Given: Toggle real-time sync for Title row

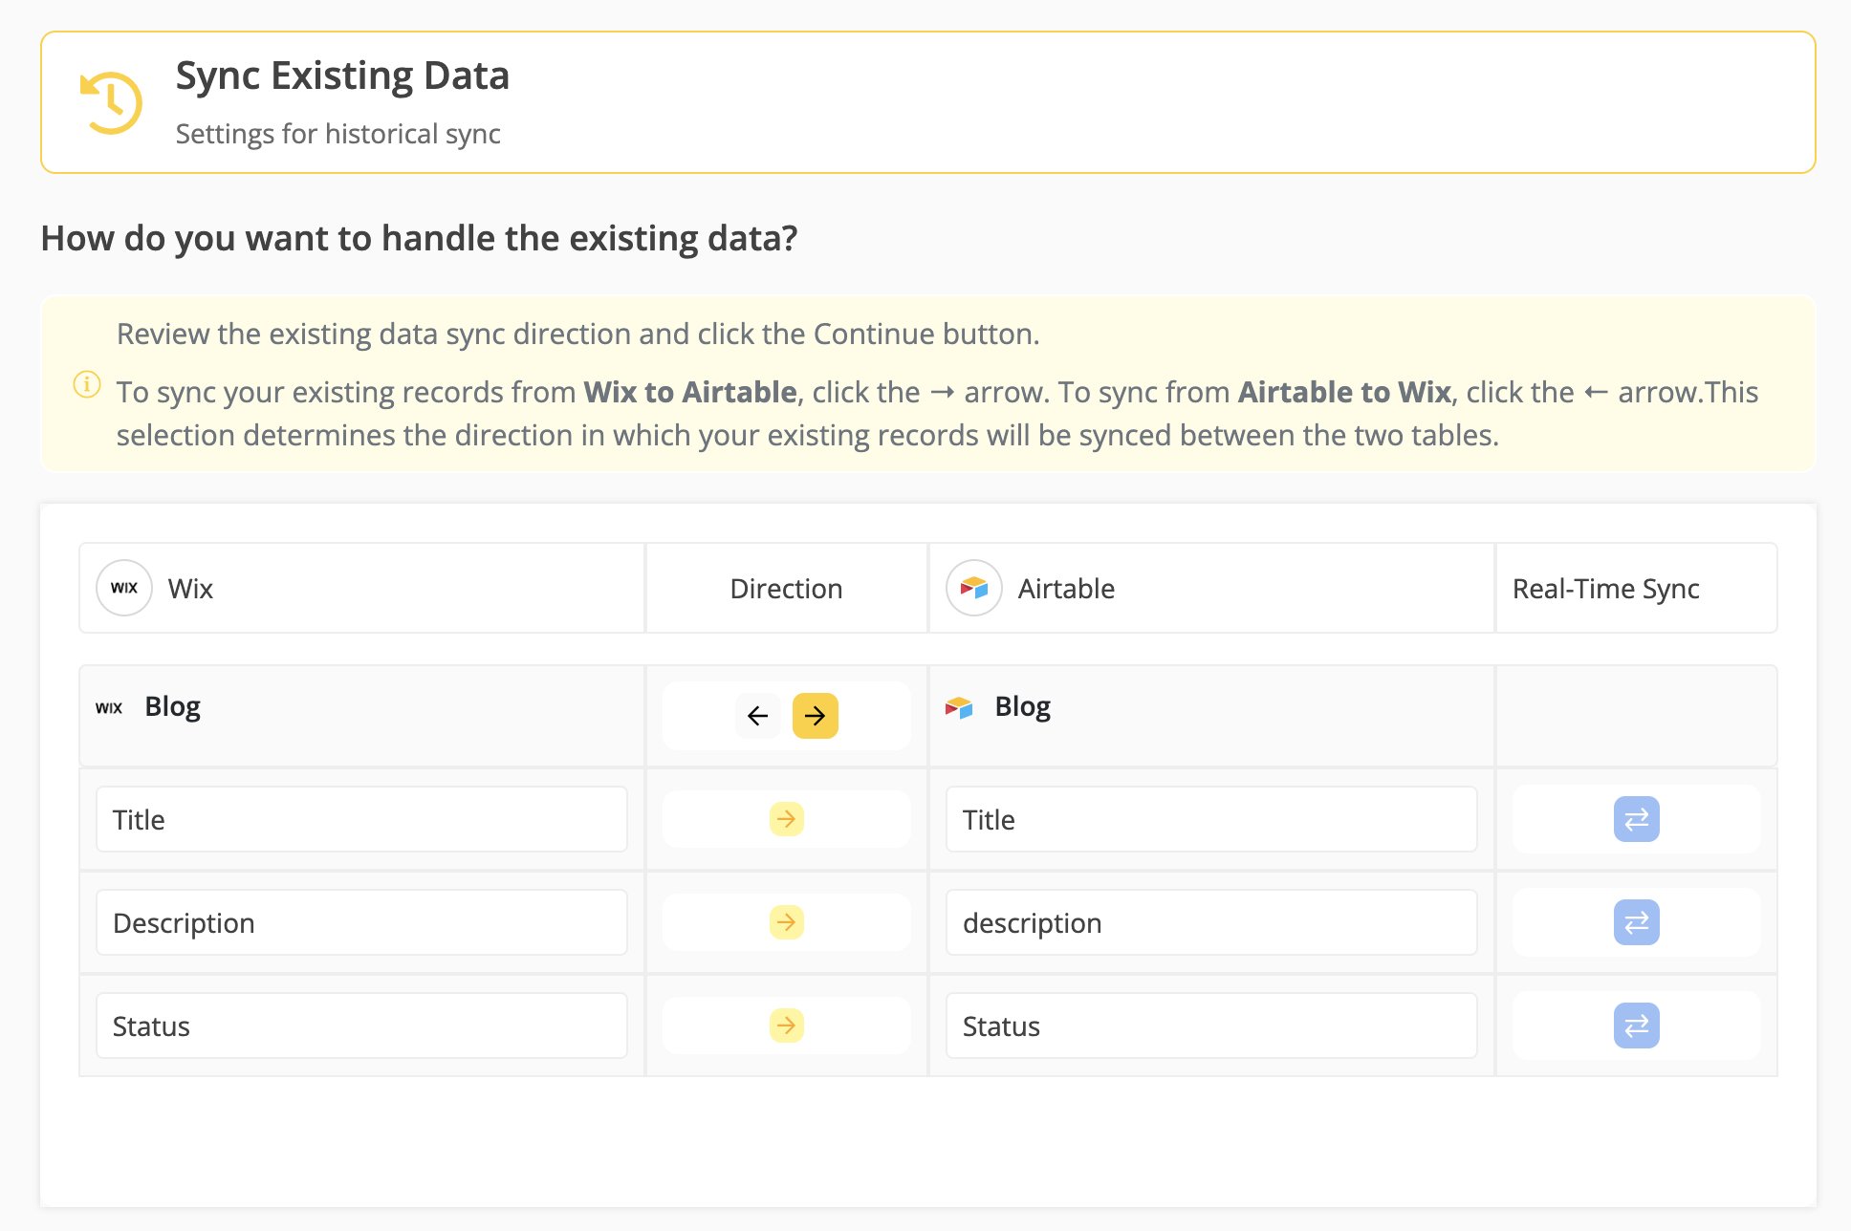Looking at the screenshot, I should [x=1637, y=819].
